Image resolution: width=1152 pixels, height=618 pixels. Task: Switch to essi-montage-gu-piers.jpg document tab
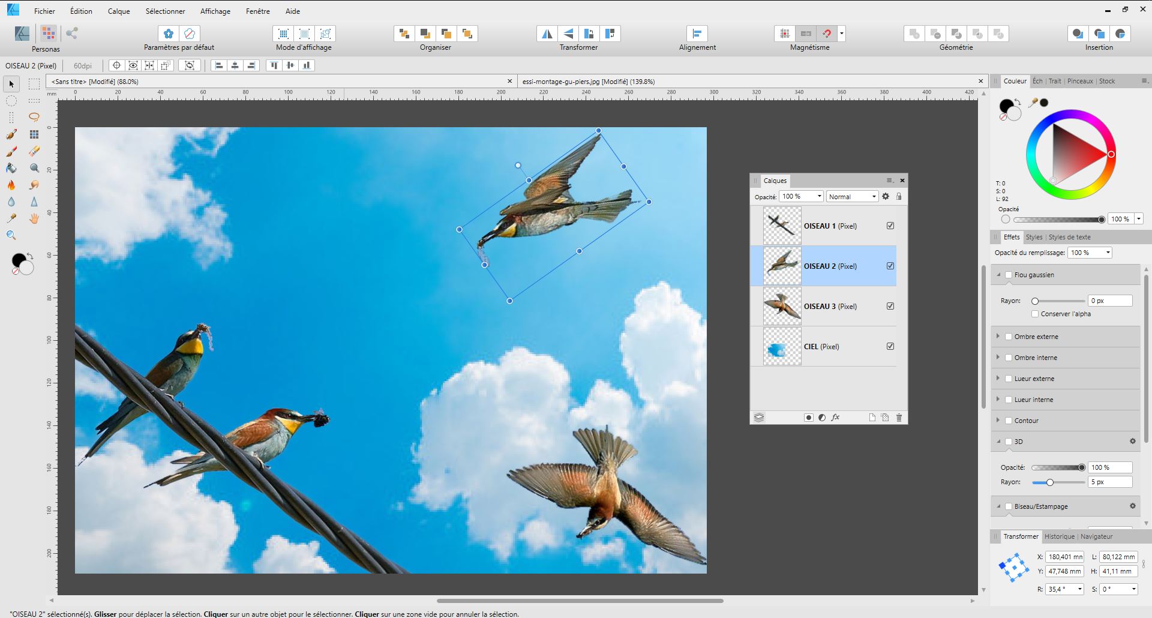tap(588, 82)
